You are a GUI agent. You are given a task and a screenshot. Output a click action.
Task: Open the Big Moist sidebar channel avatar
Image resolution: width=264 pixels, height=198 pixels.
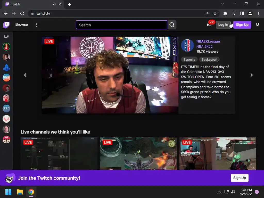6,67
